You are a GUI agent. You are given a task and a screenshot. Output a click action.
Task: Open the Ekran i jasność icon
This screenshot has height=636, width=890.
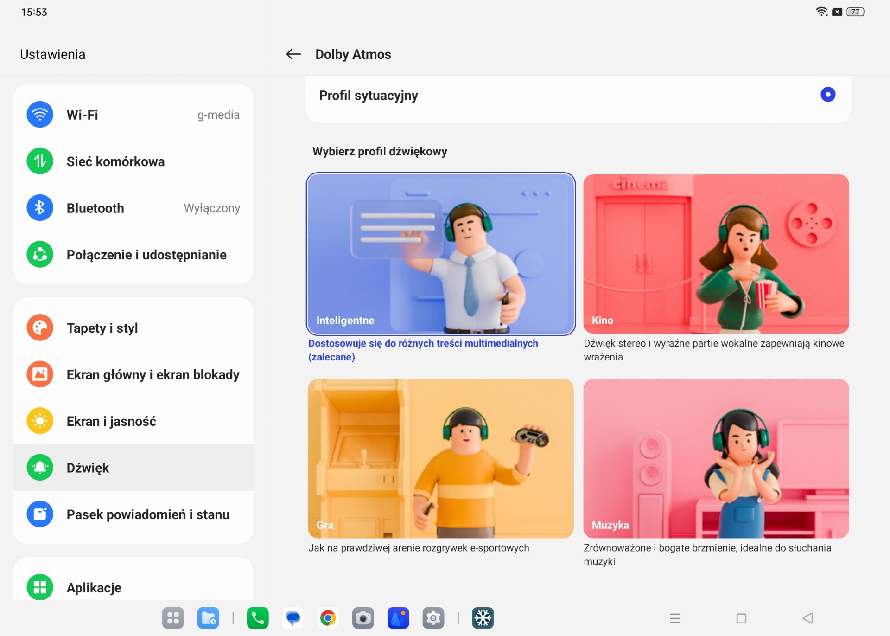40,421
